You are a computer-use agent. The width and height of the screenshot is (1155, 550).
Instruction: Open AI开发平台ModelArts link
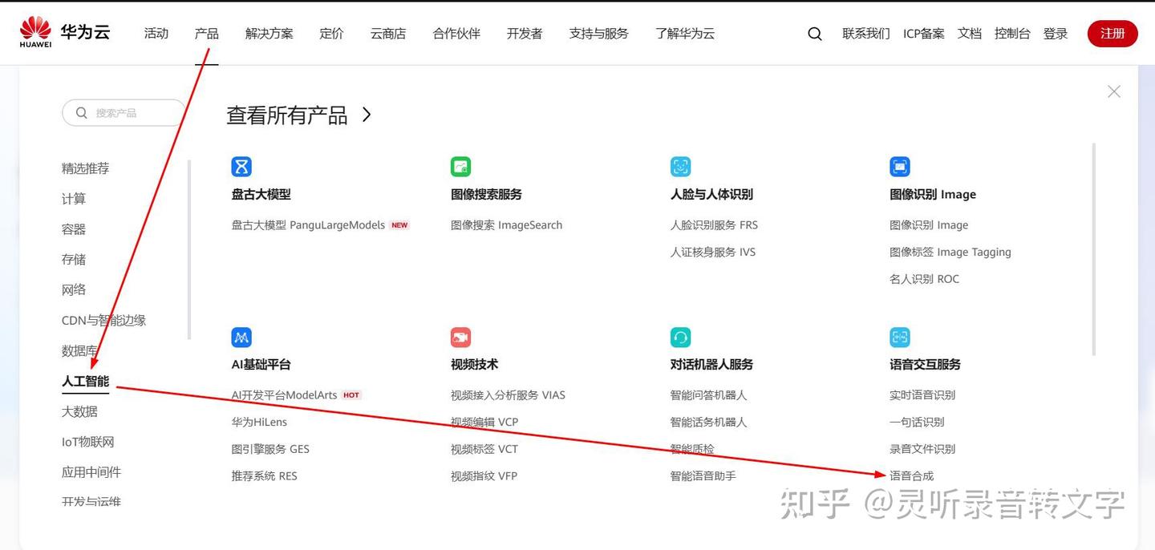tap(285, 395)
